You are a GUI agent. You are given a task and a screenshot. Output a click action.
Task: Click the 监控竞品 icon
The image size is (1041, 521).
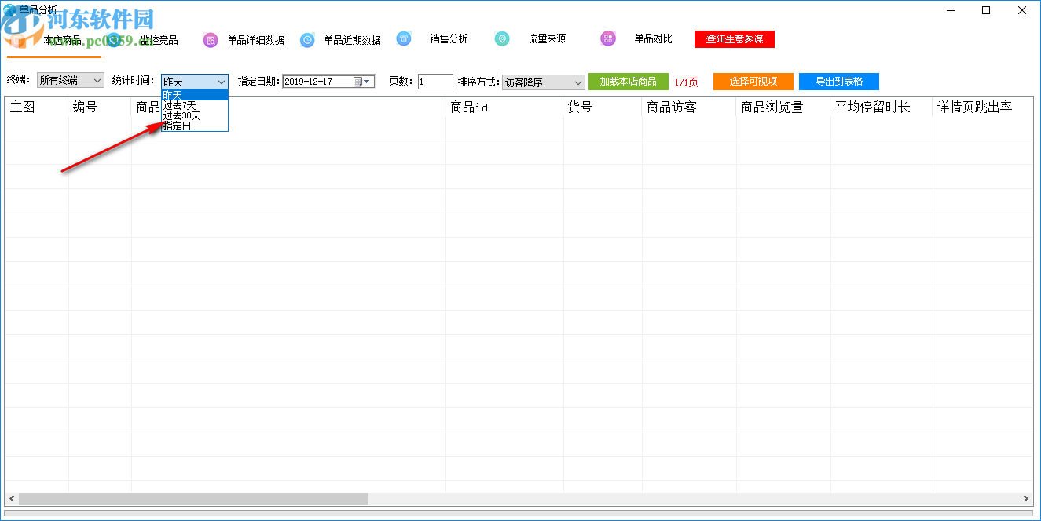point(112,38)
